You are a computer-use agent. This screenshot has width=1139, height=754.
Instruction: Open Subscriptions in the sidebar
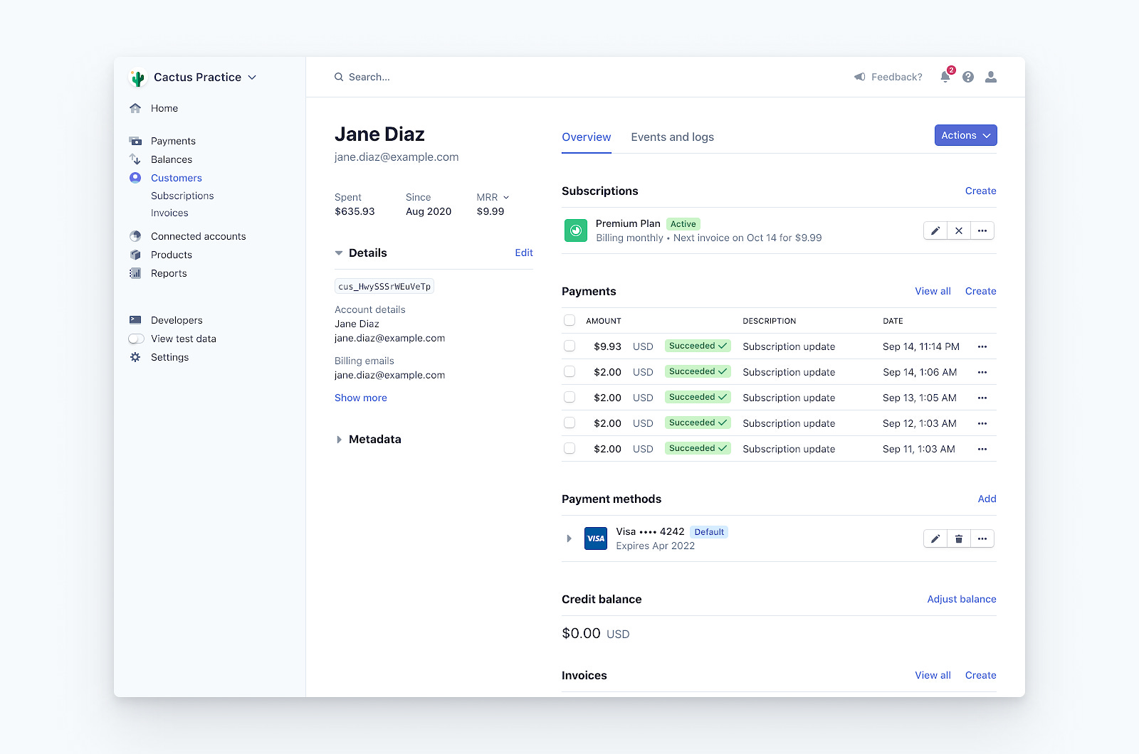[182, 196]
